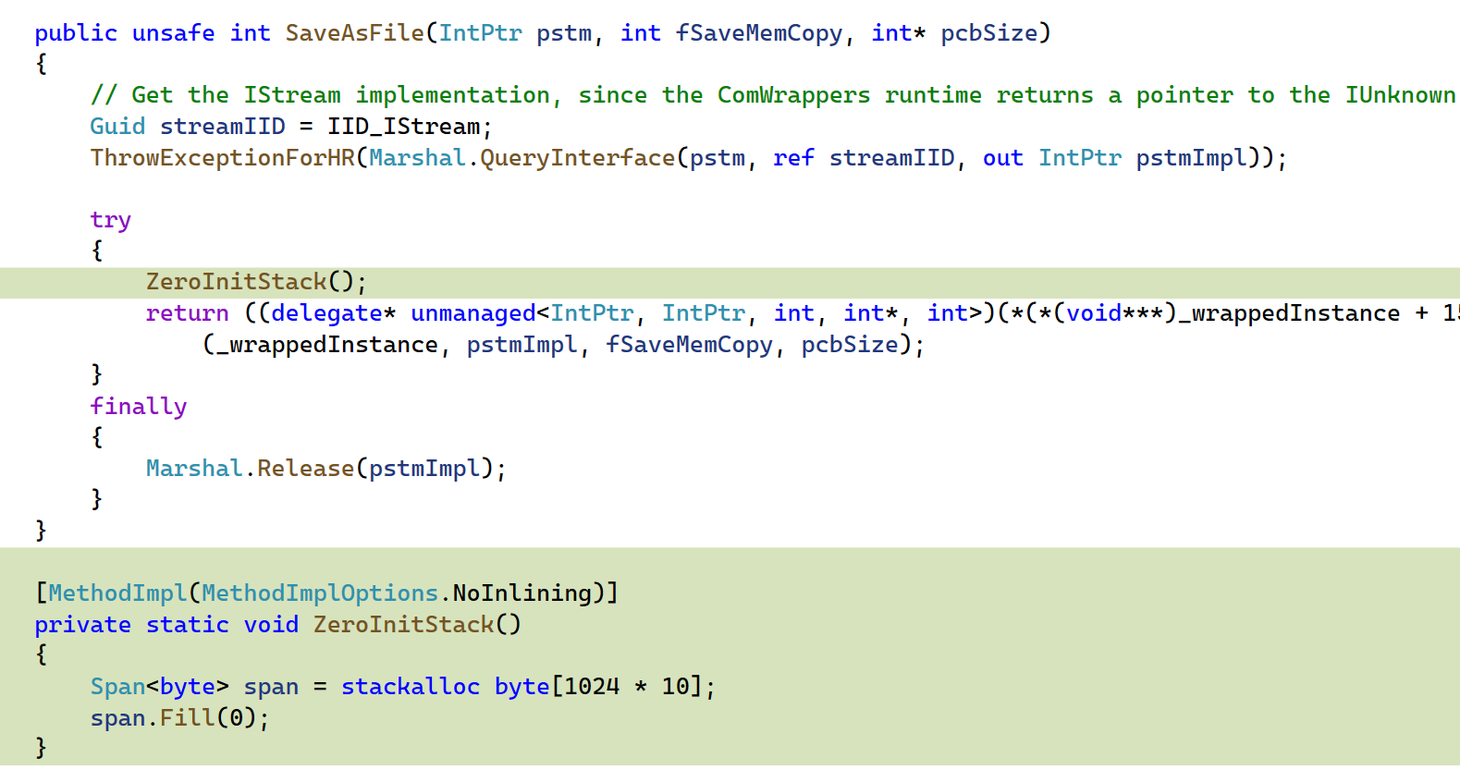The height and width of the screenshot is (770, 1460).
Task: Click 'Span' type in the Span<byte> declaration
Action: click(117, 687)
